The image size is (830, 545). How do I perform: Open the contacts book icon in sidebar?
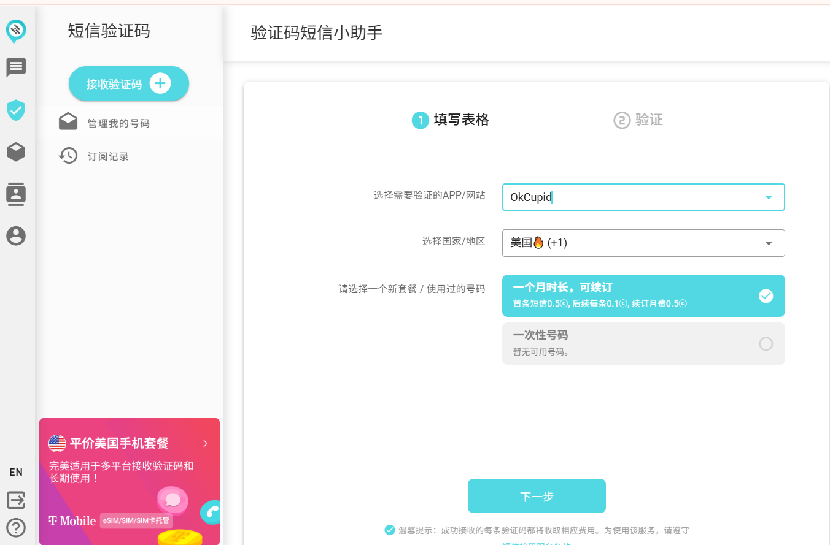(16, 194)
